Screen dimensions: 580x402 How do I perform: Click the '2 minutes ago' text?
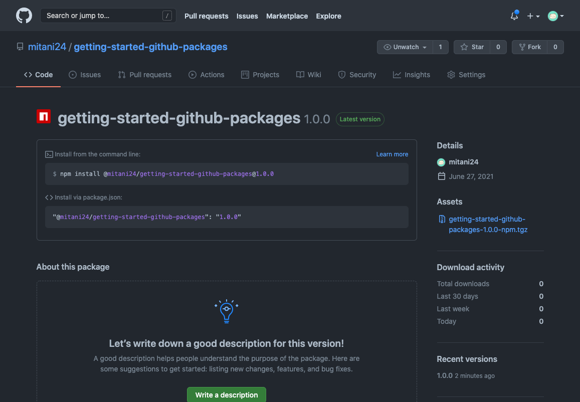[475, 376]
